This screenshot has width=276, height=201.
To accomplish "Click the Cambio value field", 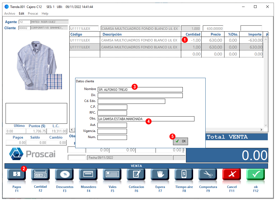I will click(57, 143).
